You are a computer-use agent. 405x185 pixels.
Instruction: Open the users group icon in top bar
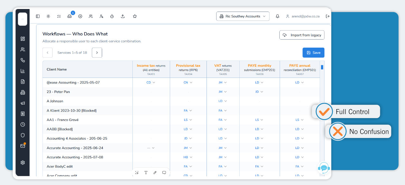pos(91,16)
